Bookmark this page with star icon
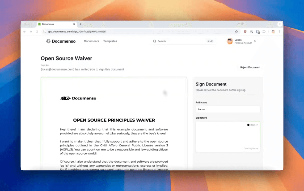The width and height of the screenshot is (304, 191). (x=236, y=32)
